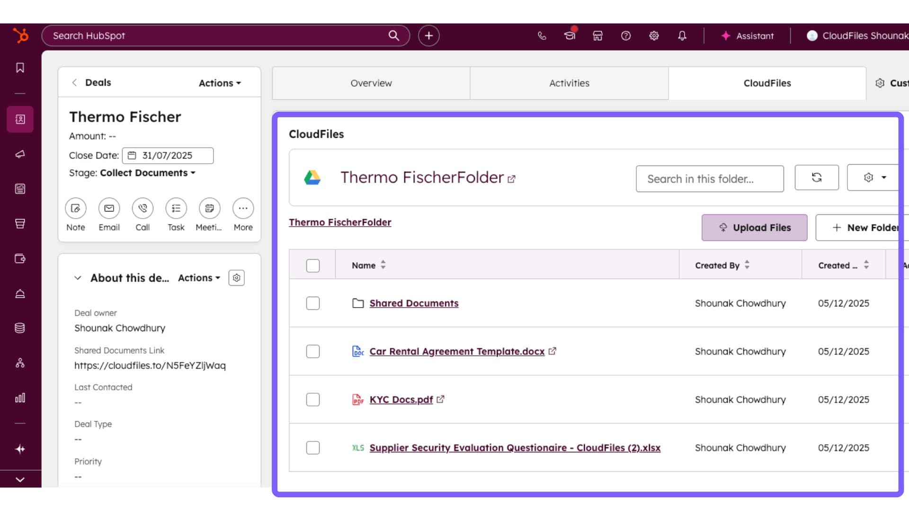This screenshot has width=909, height=511.
Task: Click the Search in this folder field
Action: (710, 179)
